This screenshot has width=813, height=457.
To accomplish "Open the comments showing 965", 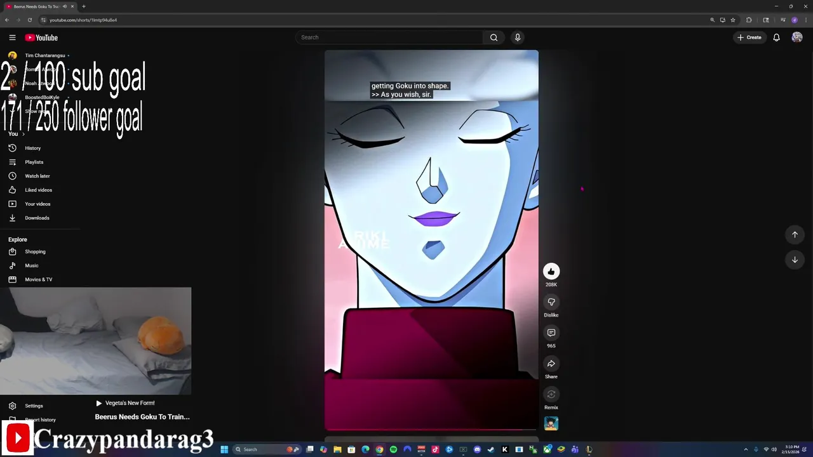I will click(551, 333).
